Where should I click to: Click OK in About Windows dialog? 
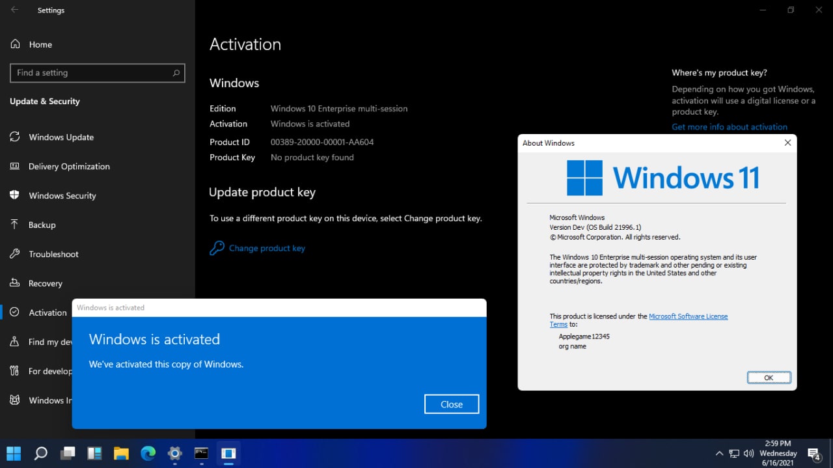tap(769, 378)
